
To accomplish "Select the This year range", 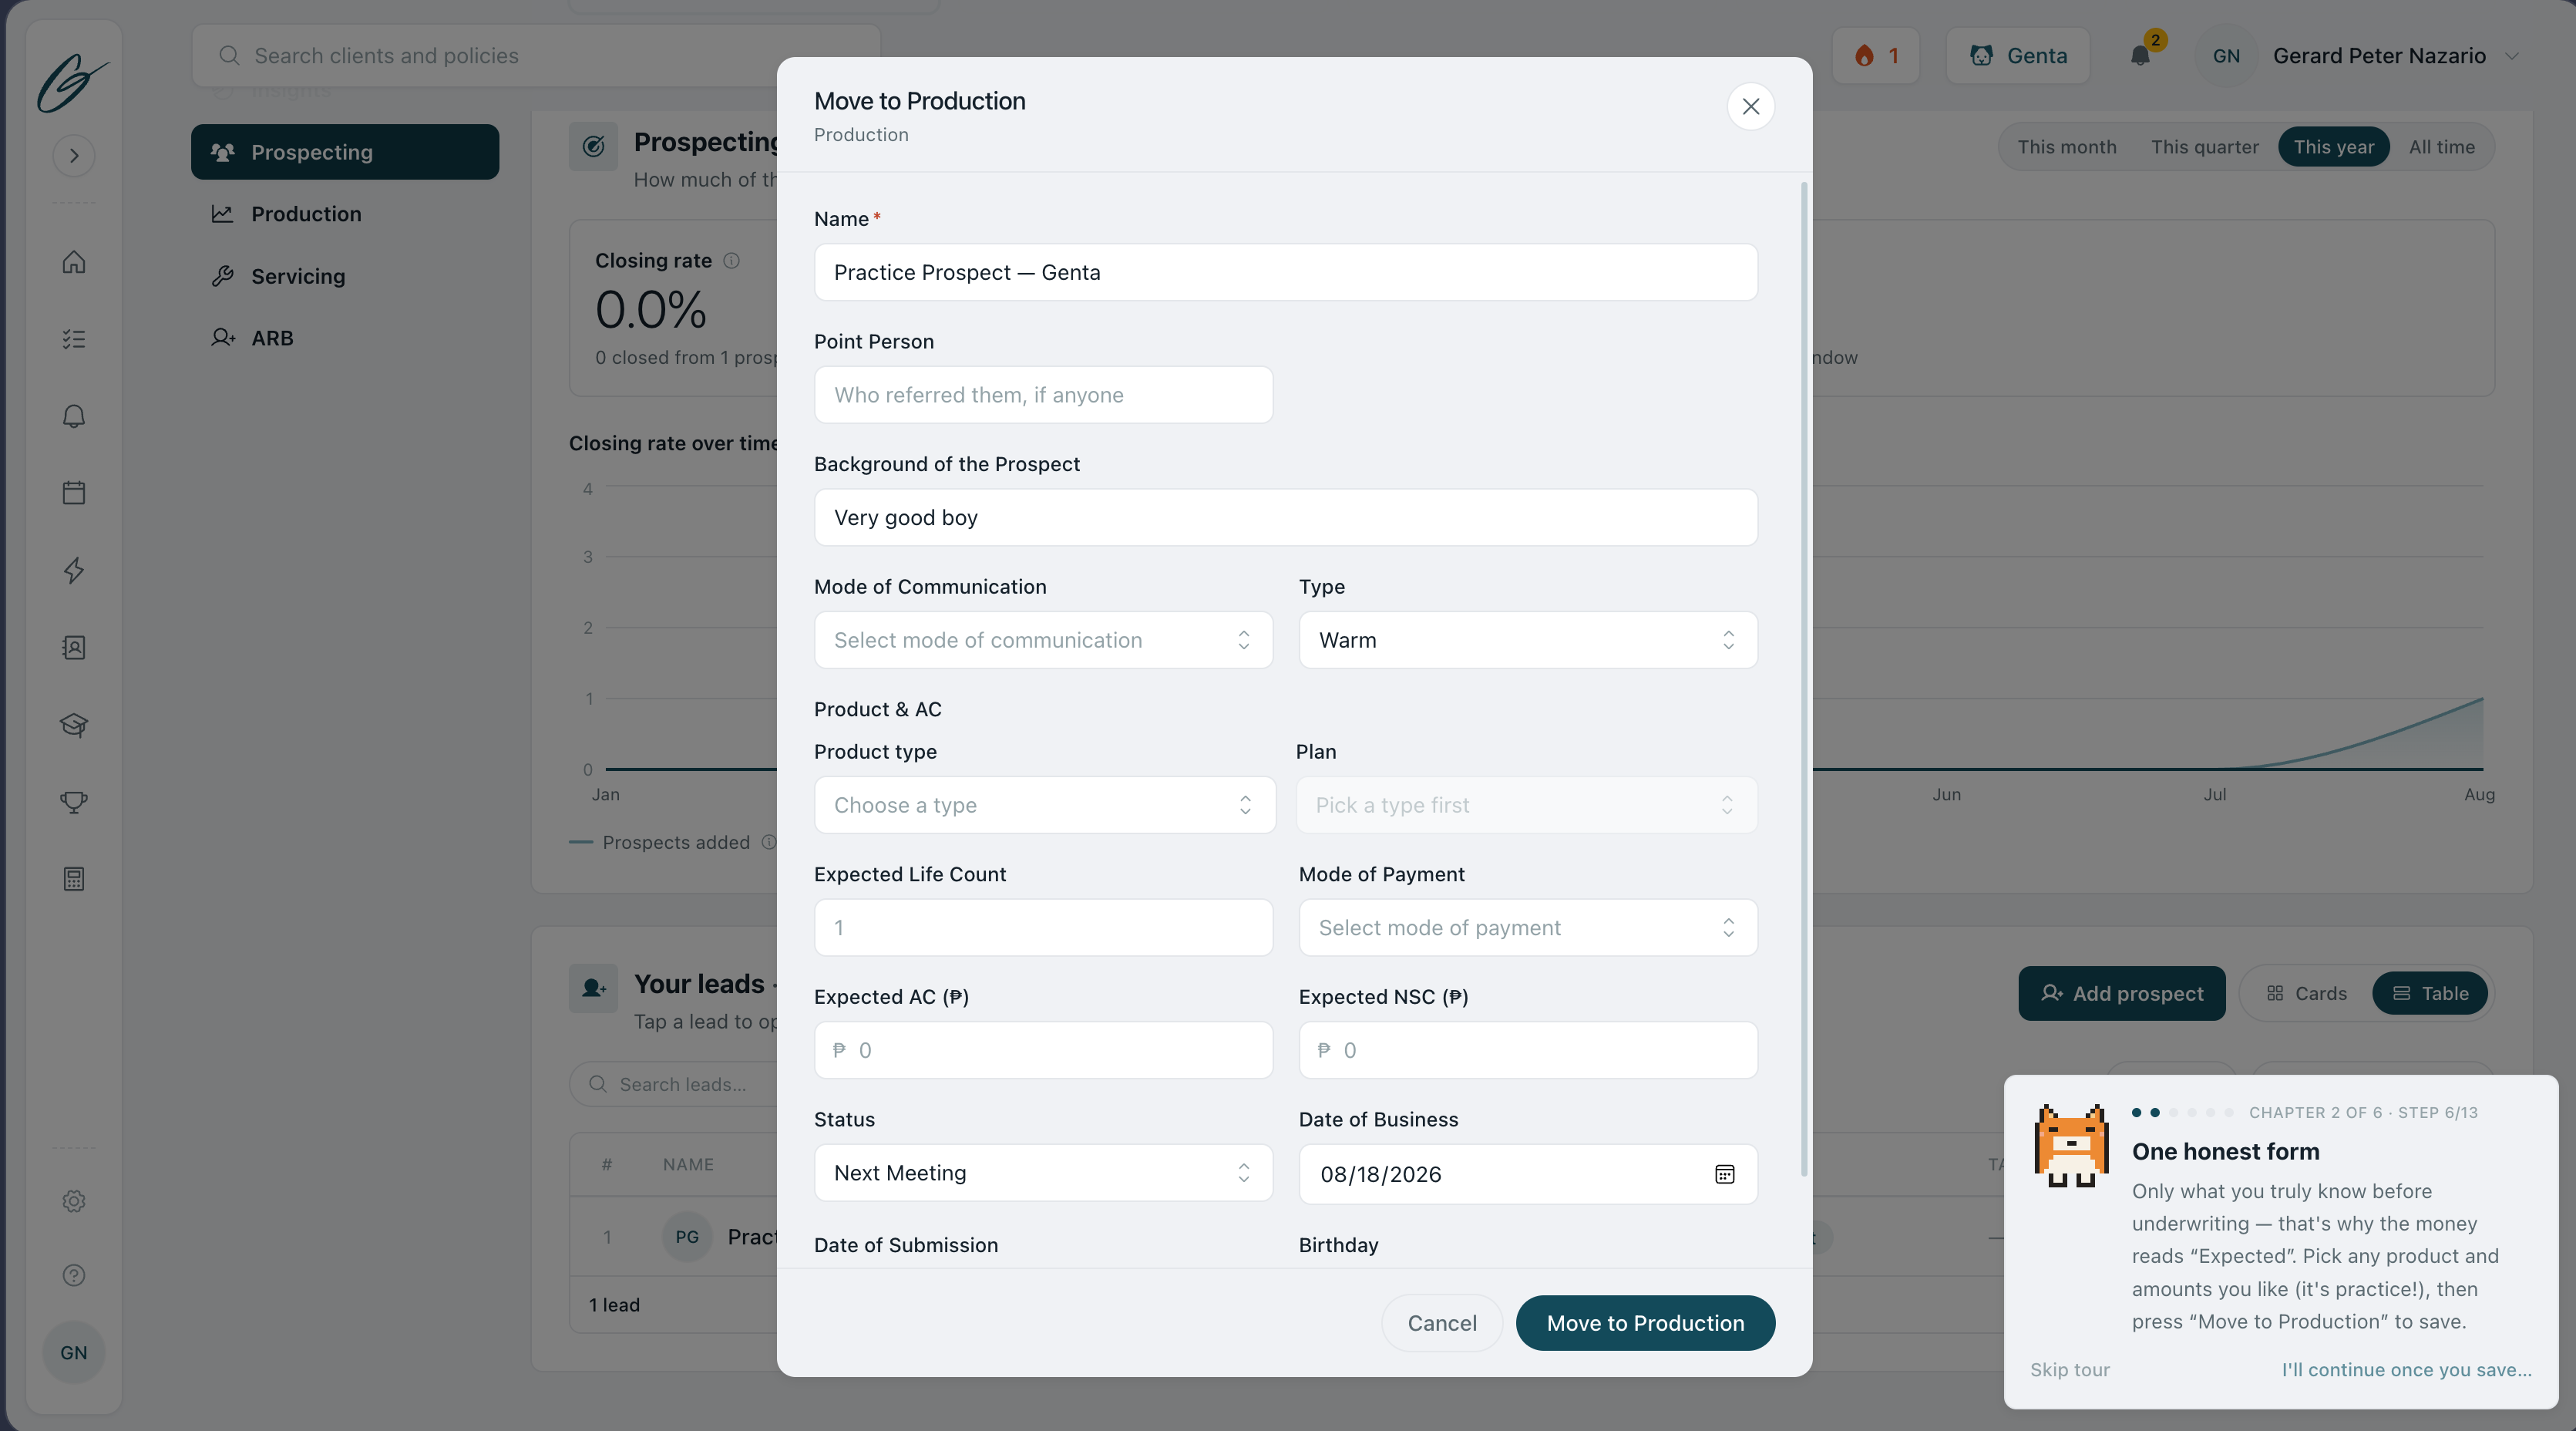I will click(2333, 147).
